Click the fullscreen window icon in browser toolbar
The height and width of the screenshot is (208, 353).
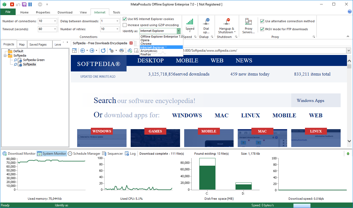point(74,51)
